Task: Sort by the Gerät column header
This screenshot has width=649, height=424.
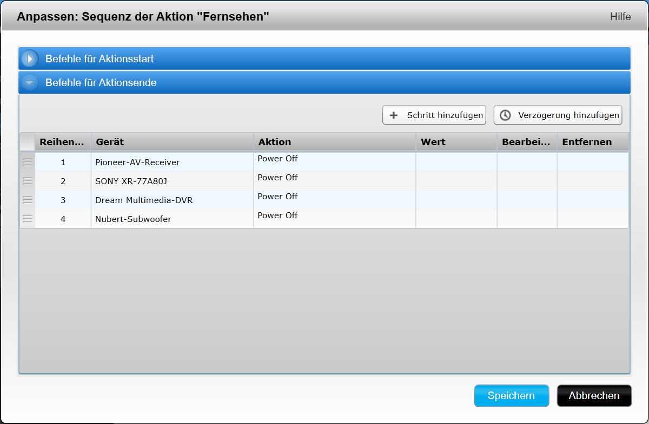Action: pyautogui.click(x=110, y=142)
